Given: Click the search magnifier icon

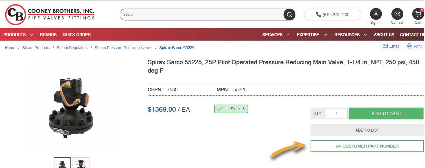Looking at the screenshot, I should click(x=289, y=15).
